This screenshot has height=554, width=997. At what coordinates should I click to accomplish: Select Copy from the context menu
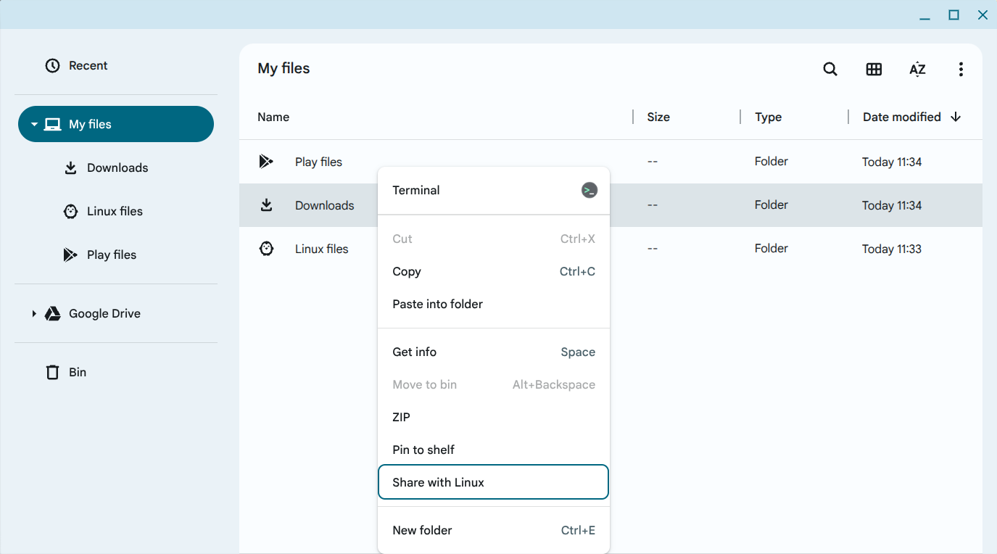[407, 271]
